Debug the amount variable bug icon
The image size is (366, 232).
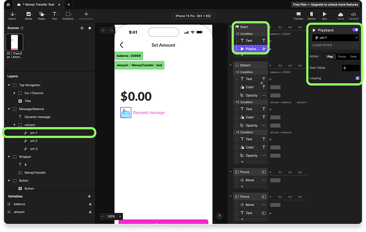[x=90, y=212]
